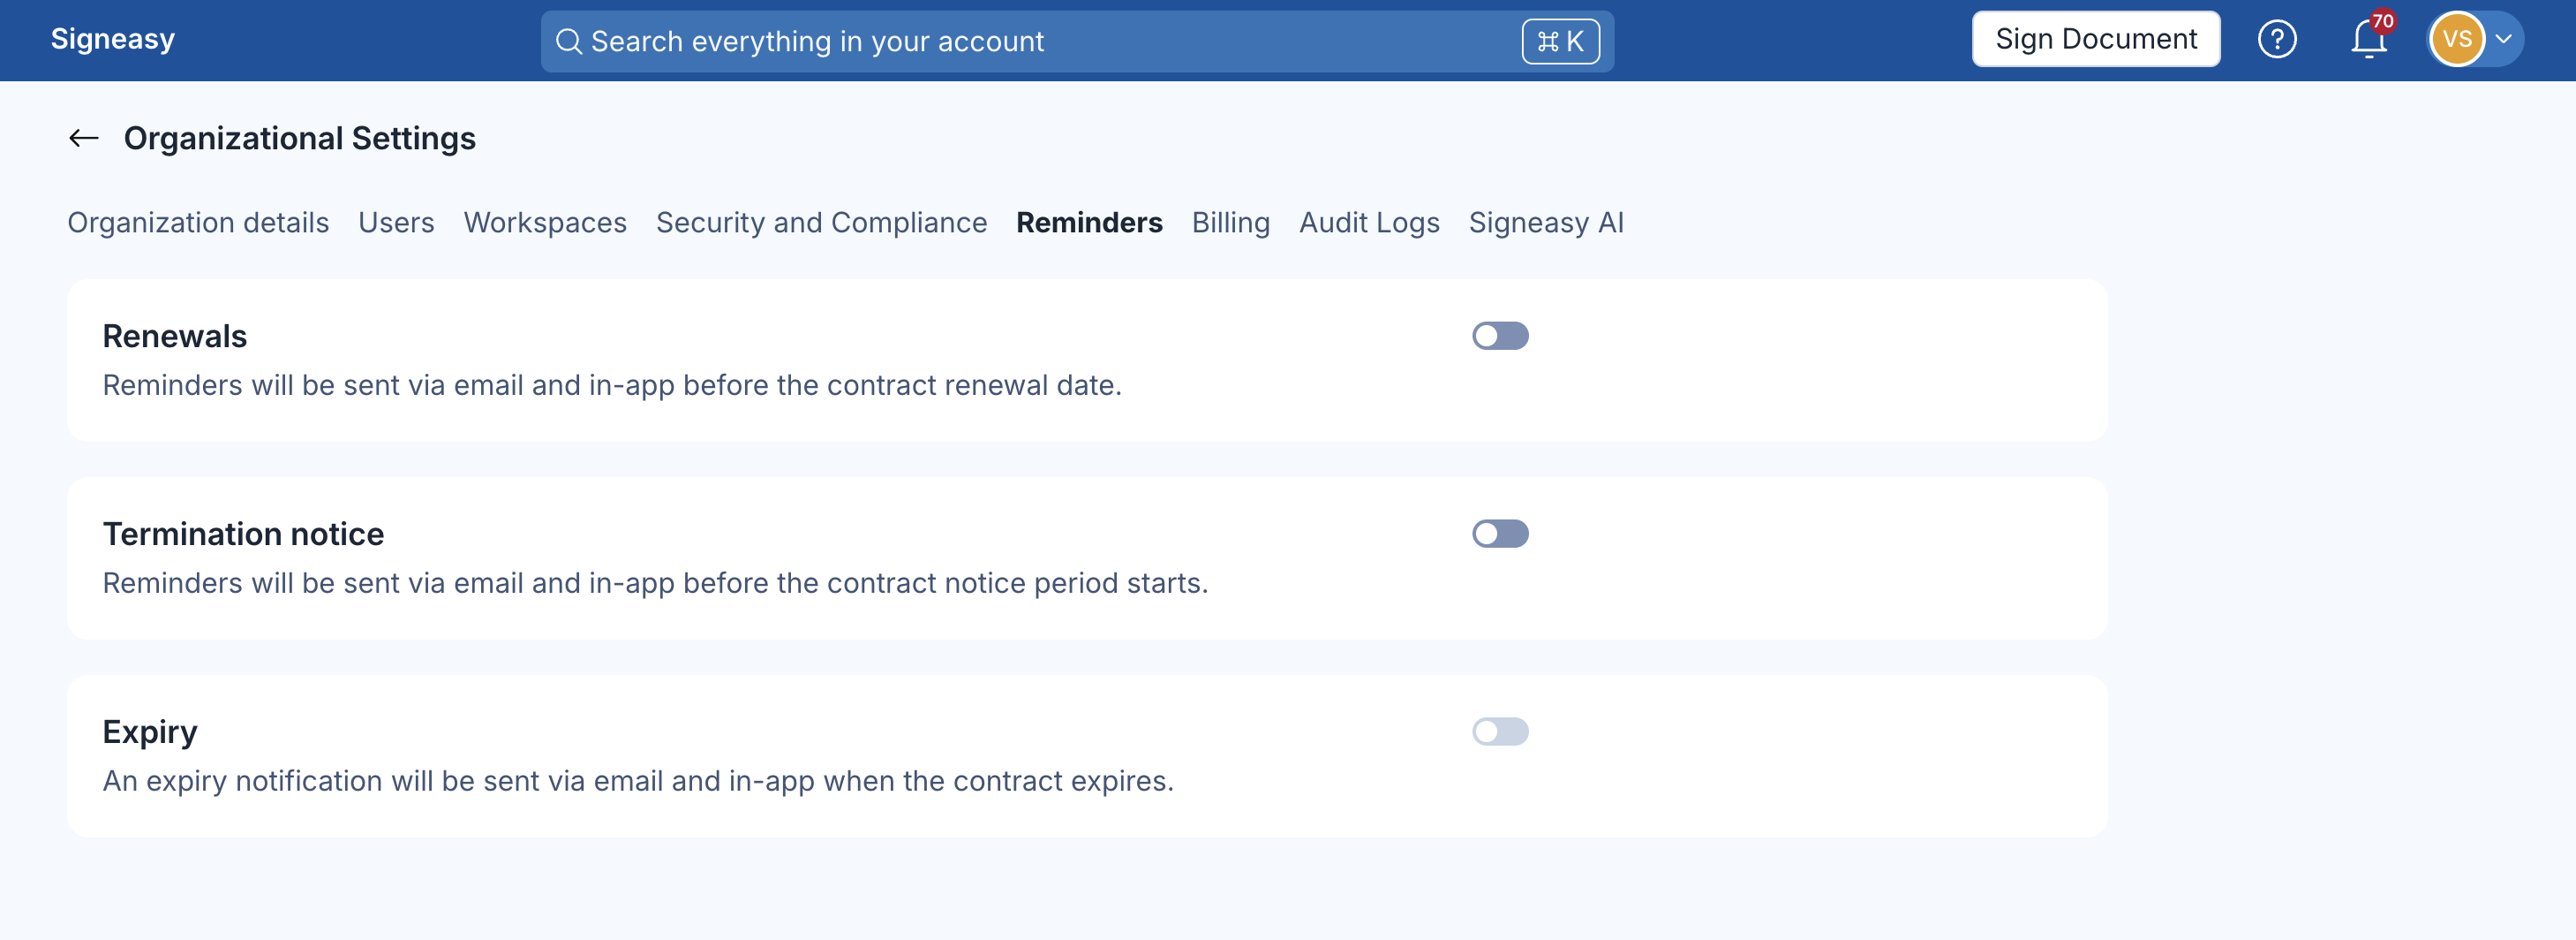The image size is (2576, 940).
Task: Expand the account menu chevron
Action: [x=2504, y=40]
